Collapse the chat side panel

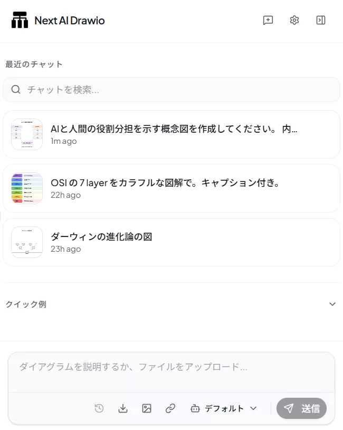321,21
